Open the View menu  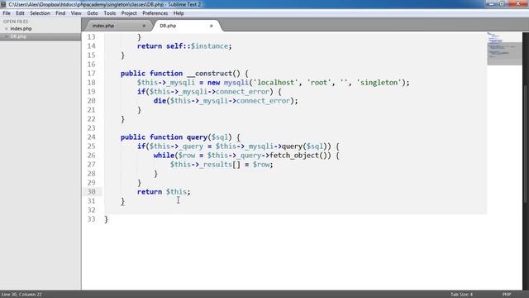76,13
